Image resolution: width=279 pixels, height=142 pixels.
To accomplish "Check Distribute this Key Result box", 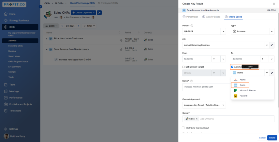I will click(183, 128).
